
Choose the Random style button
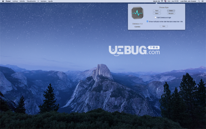pyautogui.click(x=171, y=13)
